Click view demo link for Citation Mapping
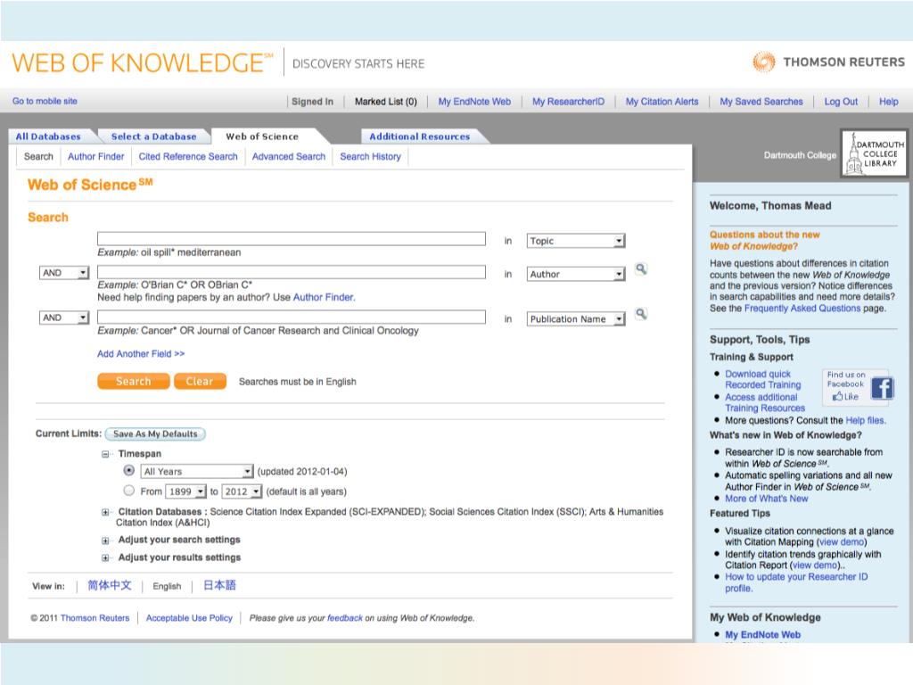This screenshot has height=685, width=913. click(842, 541)
